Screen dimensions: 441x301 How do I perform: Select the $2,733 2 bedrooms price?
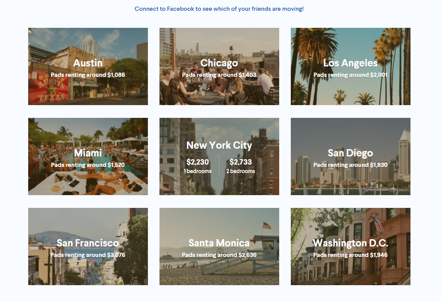coord(241,165)
